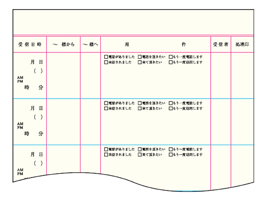Check 電話がありました in the second row

pos(106,103)
